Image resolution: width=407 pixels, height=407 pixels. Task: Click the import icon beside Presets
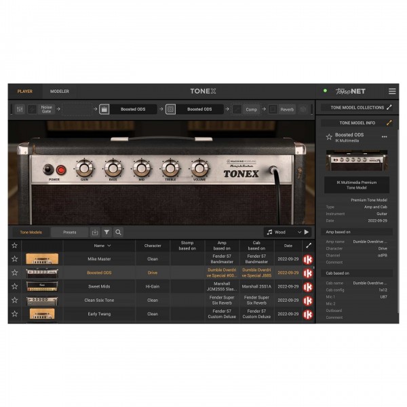click(x=95, y=232)
